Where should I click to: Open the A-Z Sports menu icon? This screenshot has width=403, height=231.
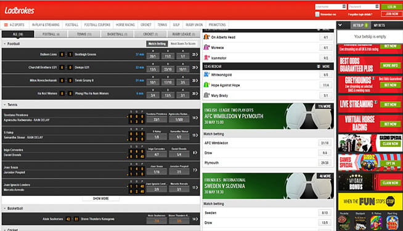click(x=6, y=25)
